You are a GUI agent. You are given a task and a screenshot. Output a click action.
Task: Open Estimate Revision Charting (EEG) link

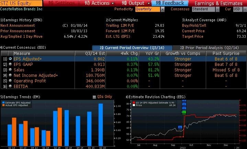tap(156, 97)
